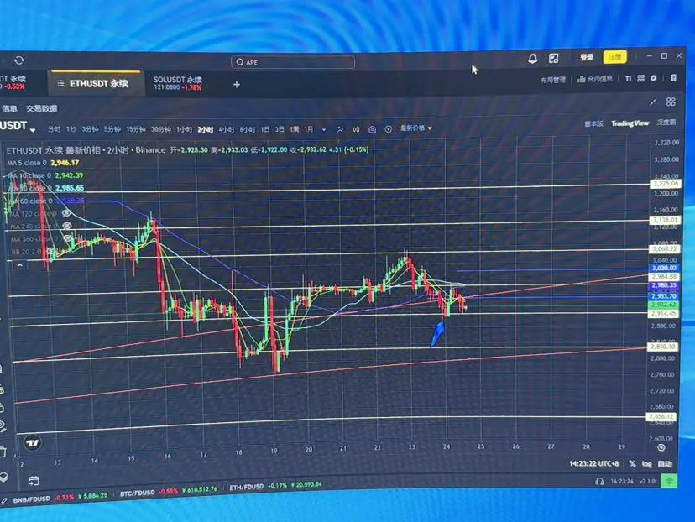
Task: Open the 最新价格 price-type dropdown
Action: pyautogui.click(x=415, y=128)
